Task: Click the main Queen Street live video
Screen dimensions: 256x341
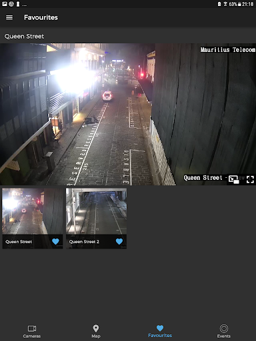Action: point(128,114)
